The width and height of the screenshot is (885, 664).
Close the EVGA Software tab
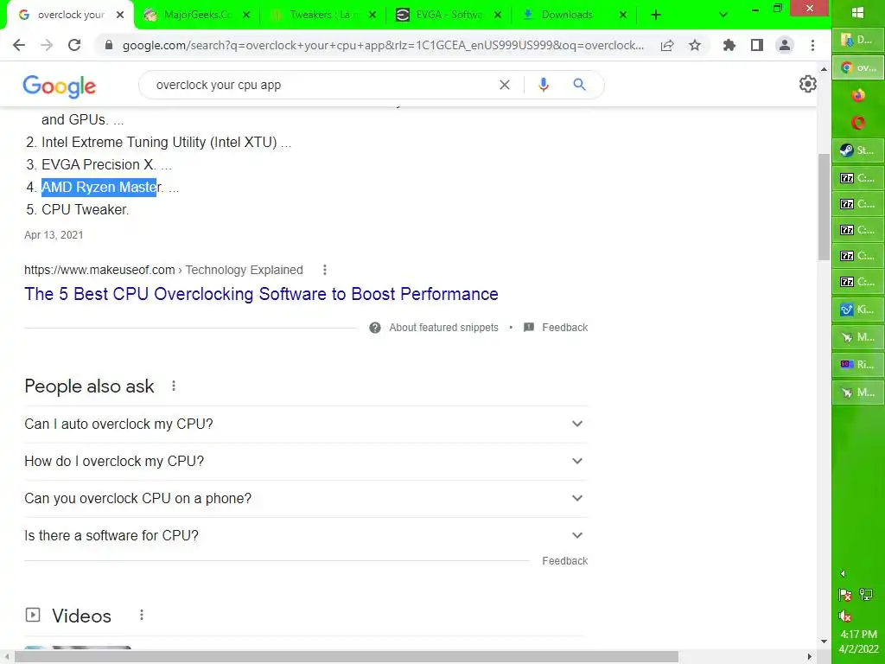click(497, 16)
